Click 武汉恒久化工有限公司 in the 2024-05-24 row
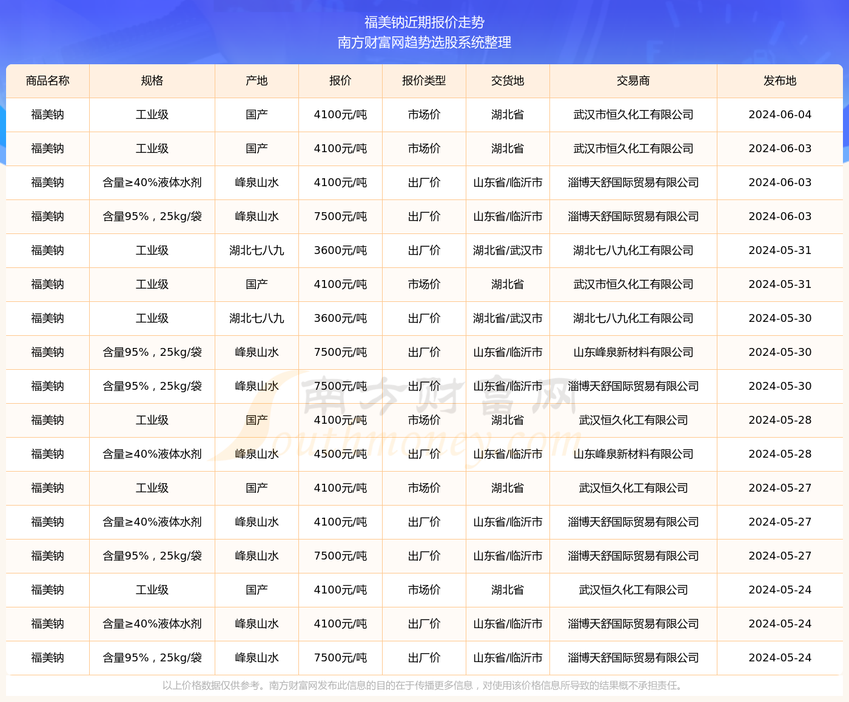The height and width of the screenshot is (702, 849). (633, 590)
